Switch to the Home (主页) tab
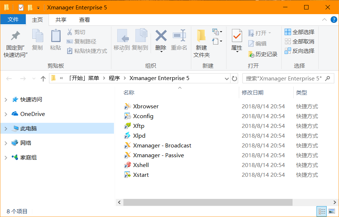Screen dimensions: 339x217 (x=37, y=20)
